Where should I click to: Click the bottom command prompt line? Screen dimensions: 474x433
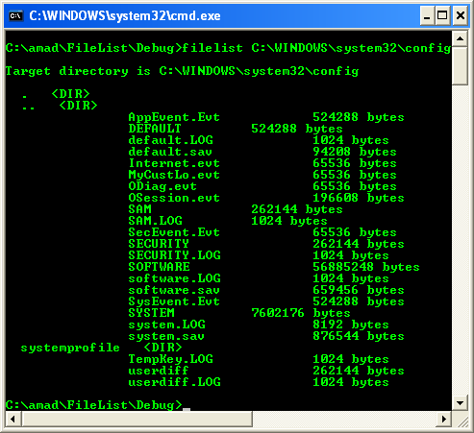(98, 405)
